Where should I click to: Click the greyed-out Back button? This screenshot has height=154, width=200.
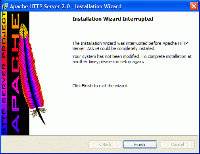pyautogui.click(x=105, y=144)
